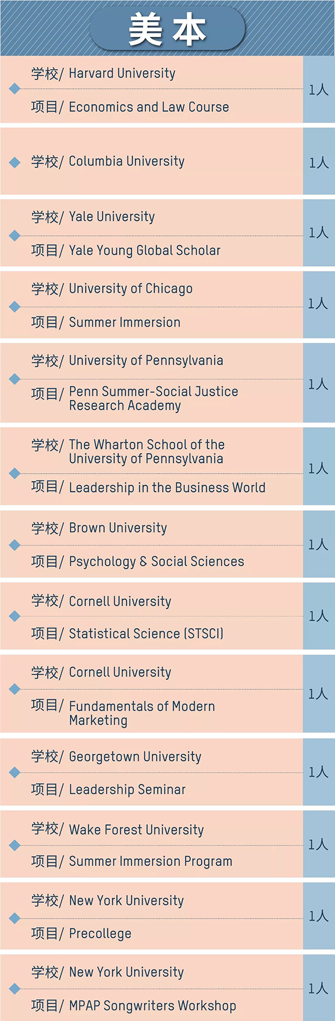
Task: Open Psychology & Social Sciences program
Action: [x=156, y=561]
